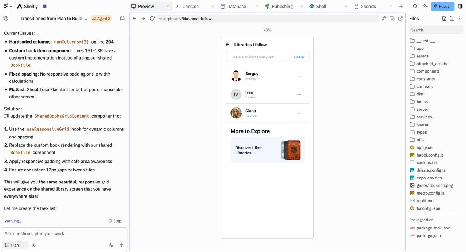Click the Files search field
This screenshot has height=252, width=466.
(x=435, y=30)
